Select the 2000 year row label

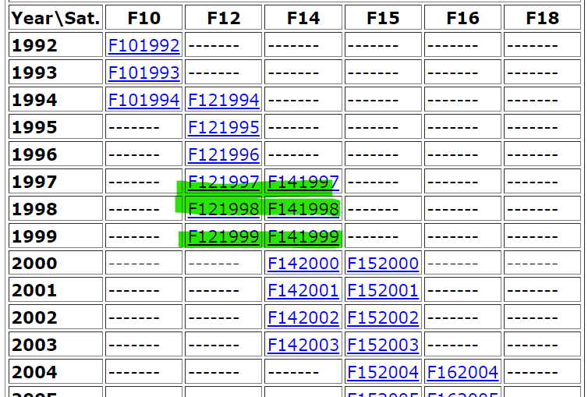tap(56, 263)
